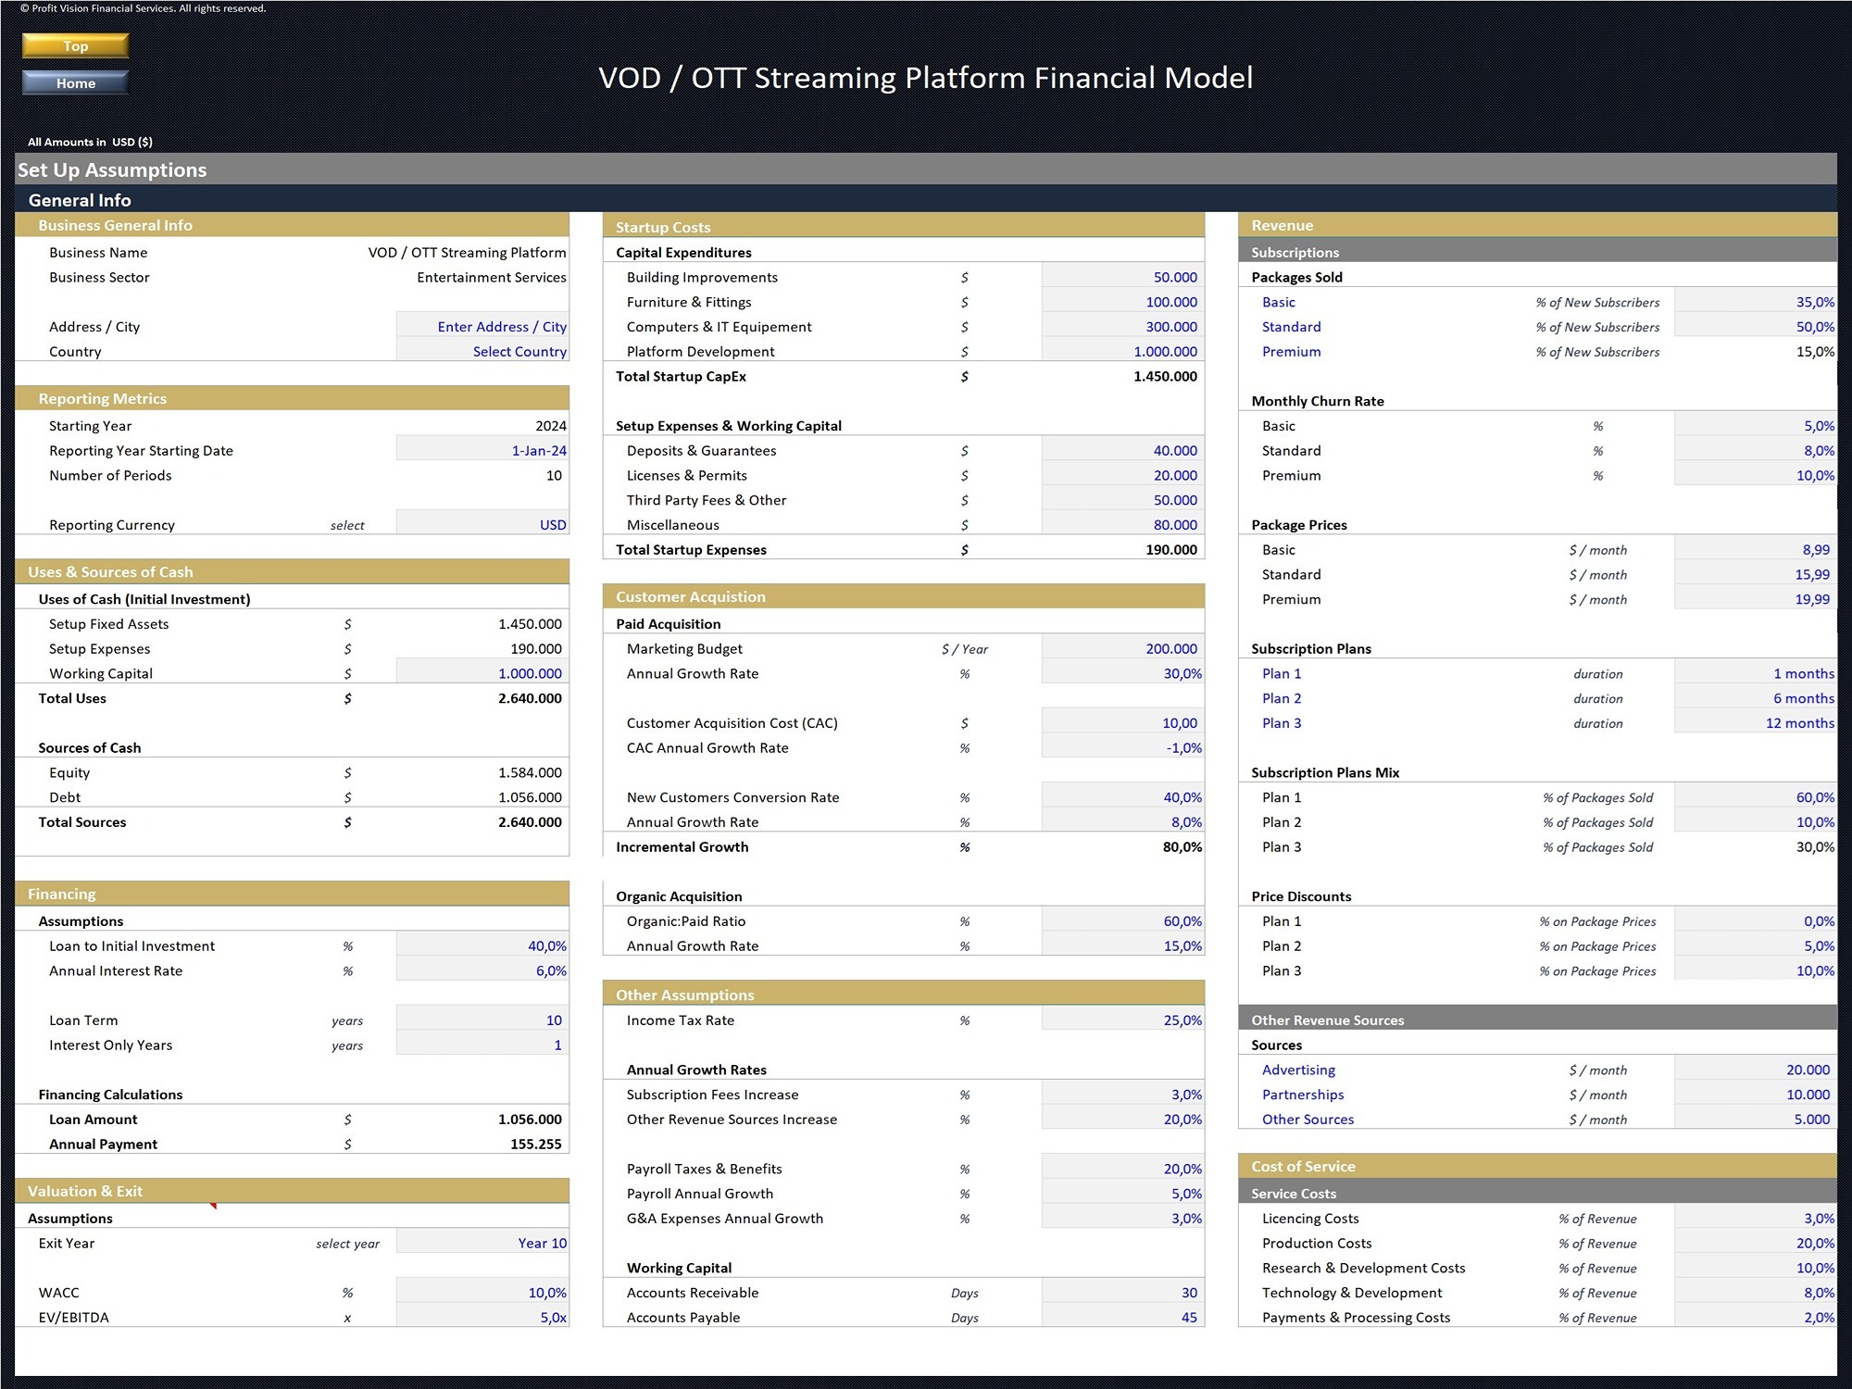This screenshot has height=1389, width=1852.
Task: Click the Home navigation button
Action: 75,83
